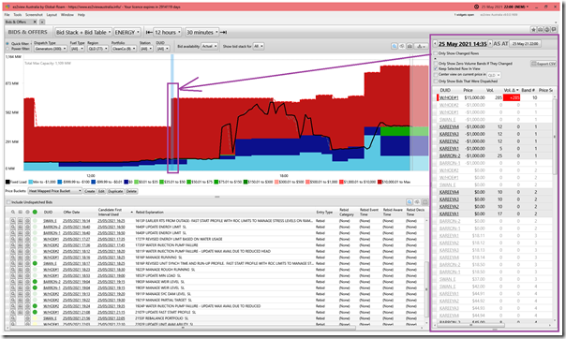566x339 pixels.
Task: Click magnifier icon in the W/HOE#1 17:27 row
Action: [x=12, y=239]
